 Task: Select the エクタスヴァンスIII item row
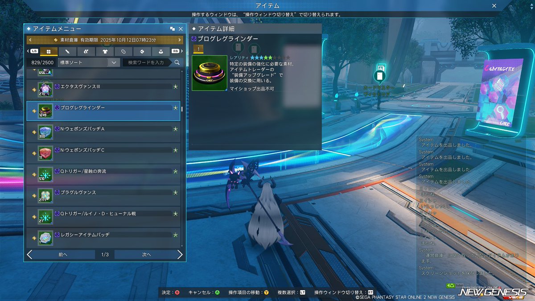coord(103,90)
